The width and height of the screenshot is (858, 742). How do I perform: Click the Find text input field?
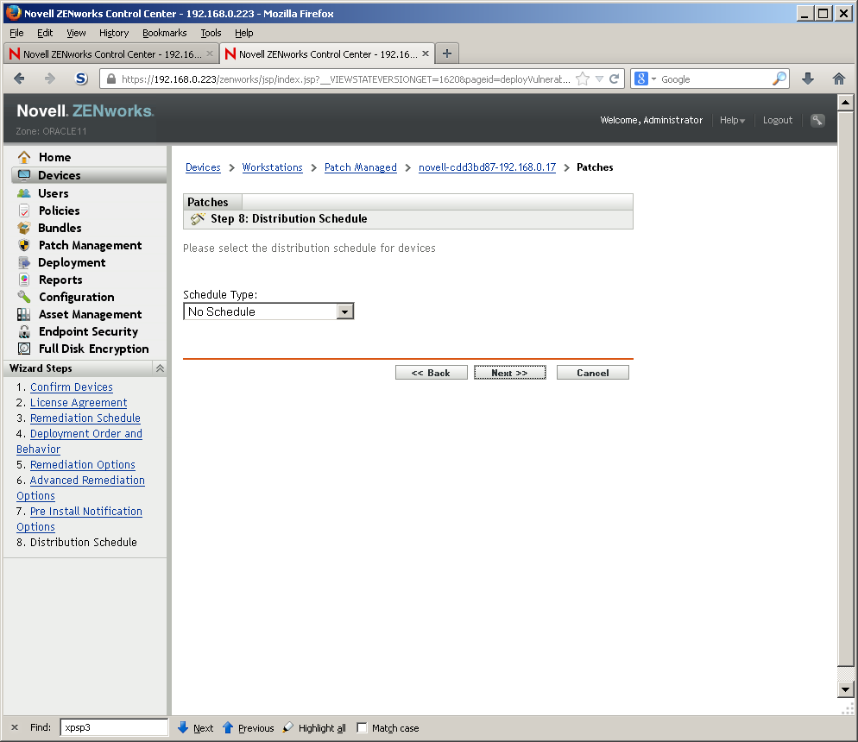point(114,727)
